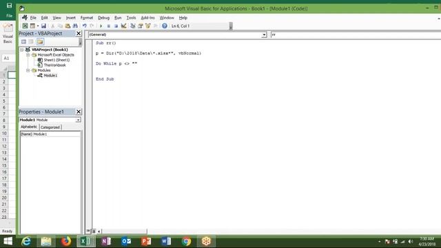Collapse the VBAProject (Book1) tree node

coord(21,50)
